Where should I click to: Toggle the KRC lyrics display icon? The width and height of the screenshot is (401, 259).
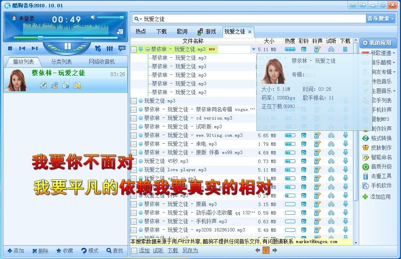[x=122, y=48]
